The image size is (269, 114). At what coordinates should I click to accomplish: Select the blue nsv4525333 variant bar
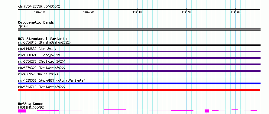139,83
